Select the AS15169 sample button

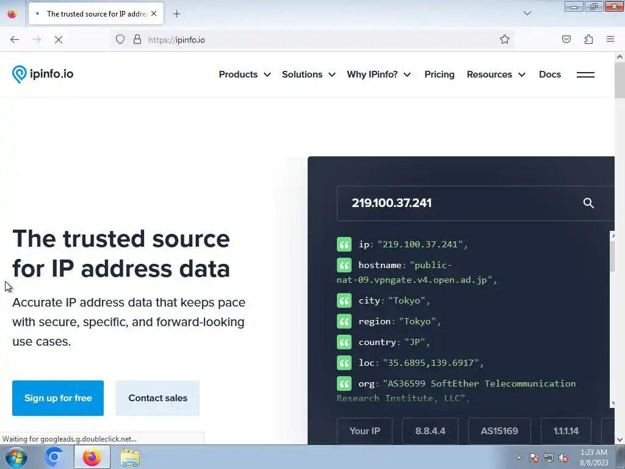coord(499,431)
